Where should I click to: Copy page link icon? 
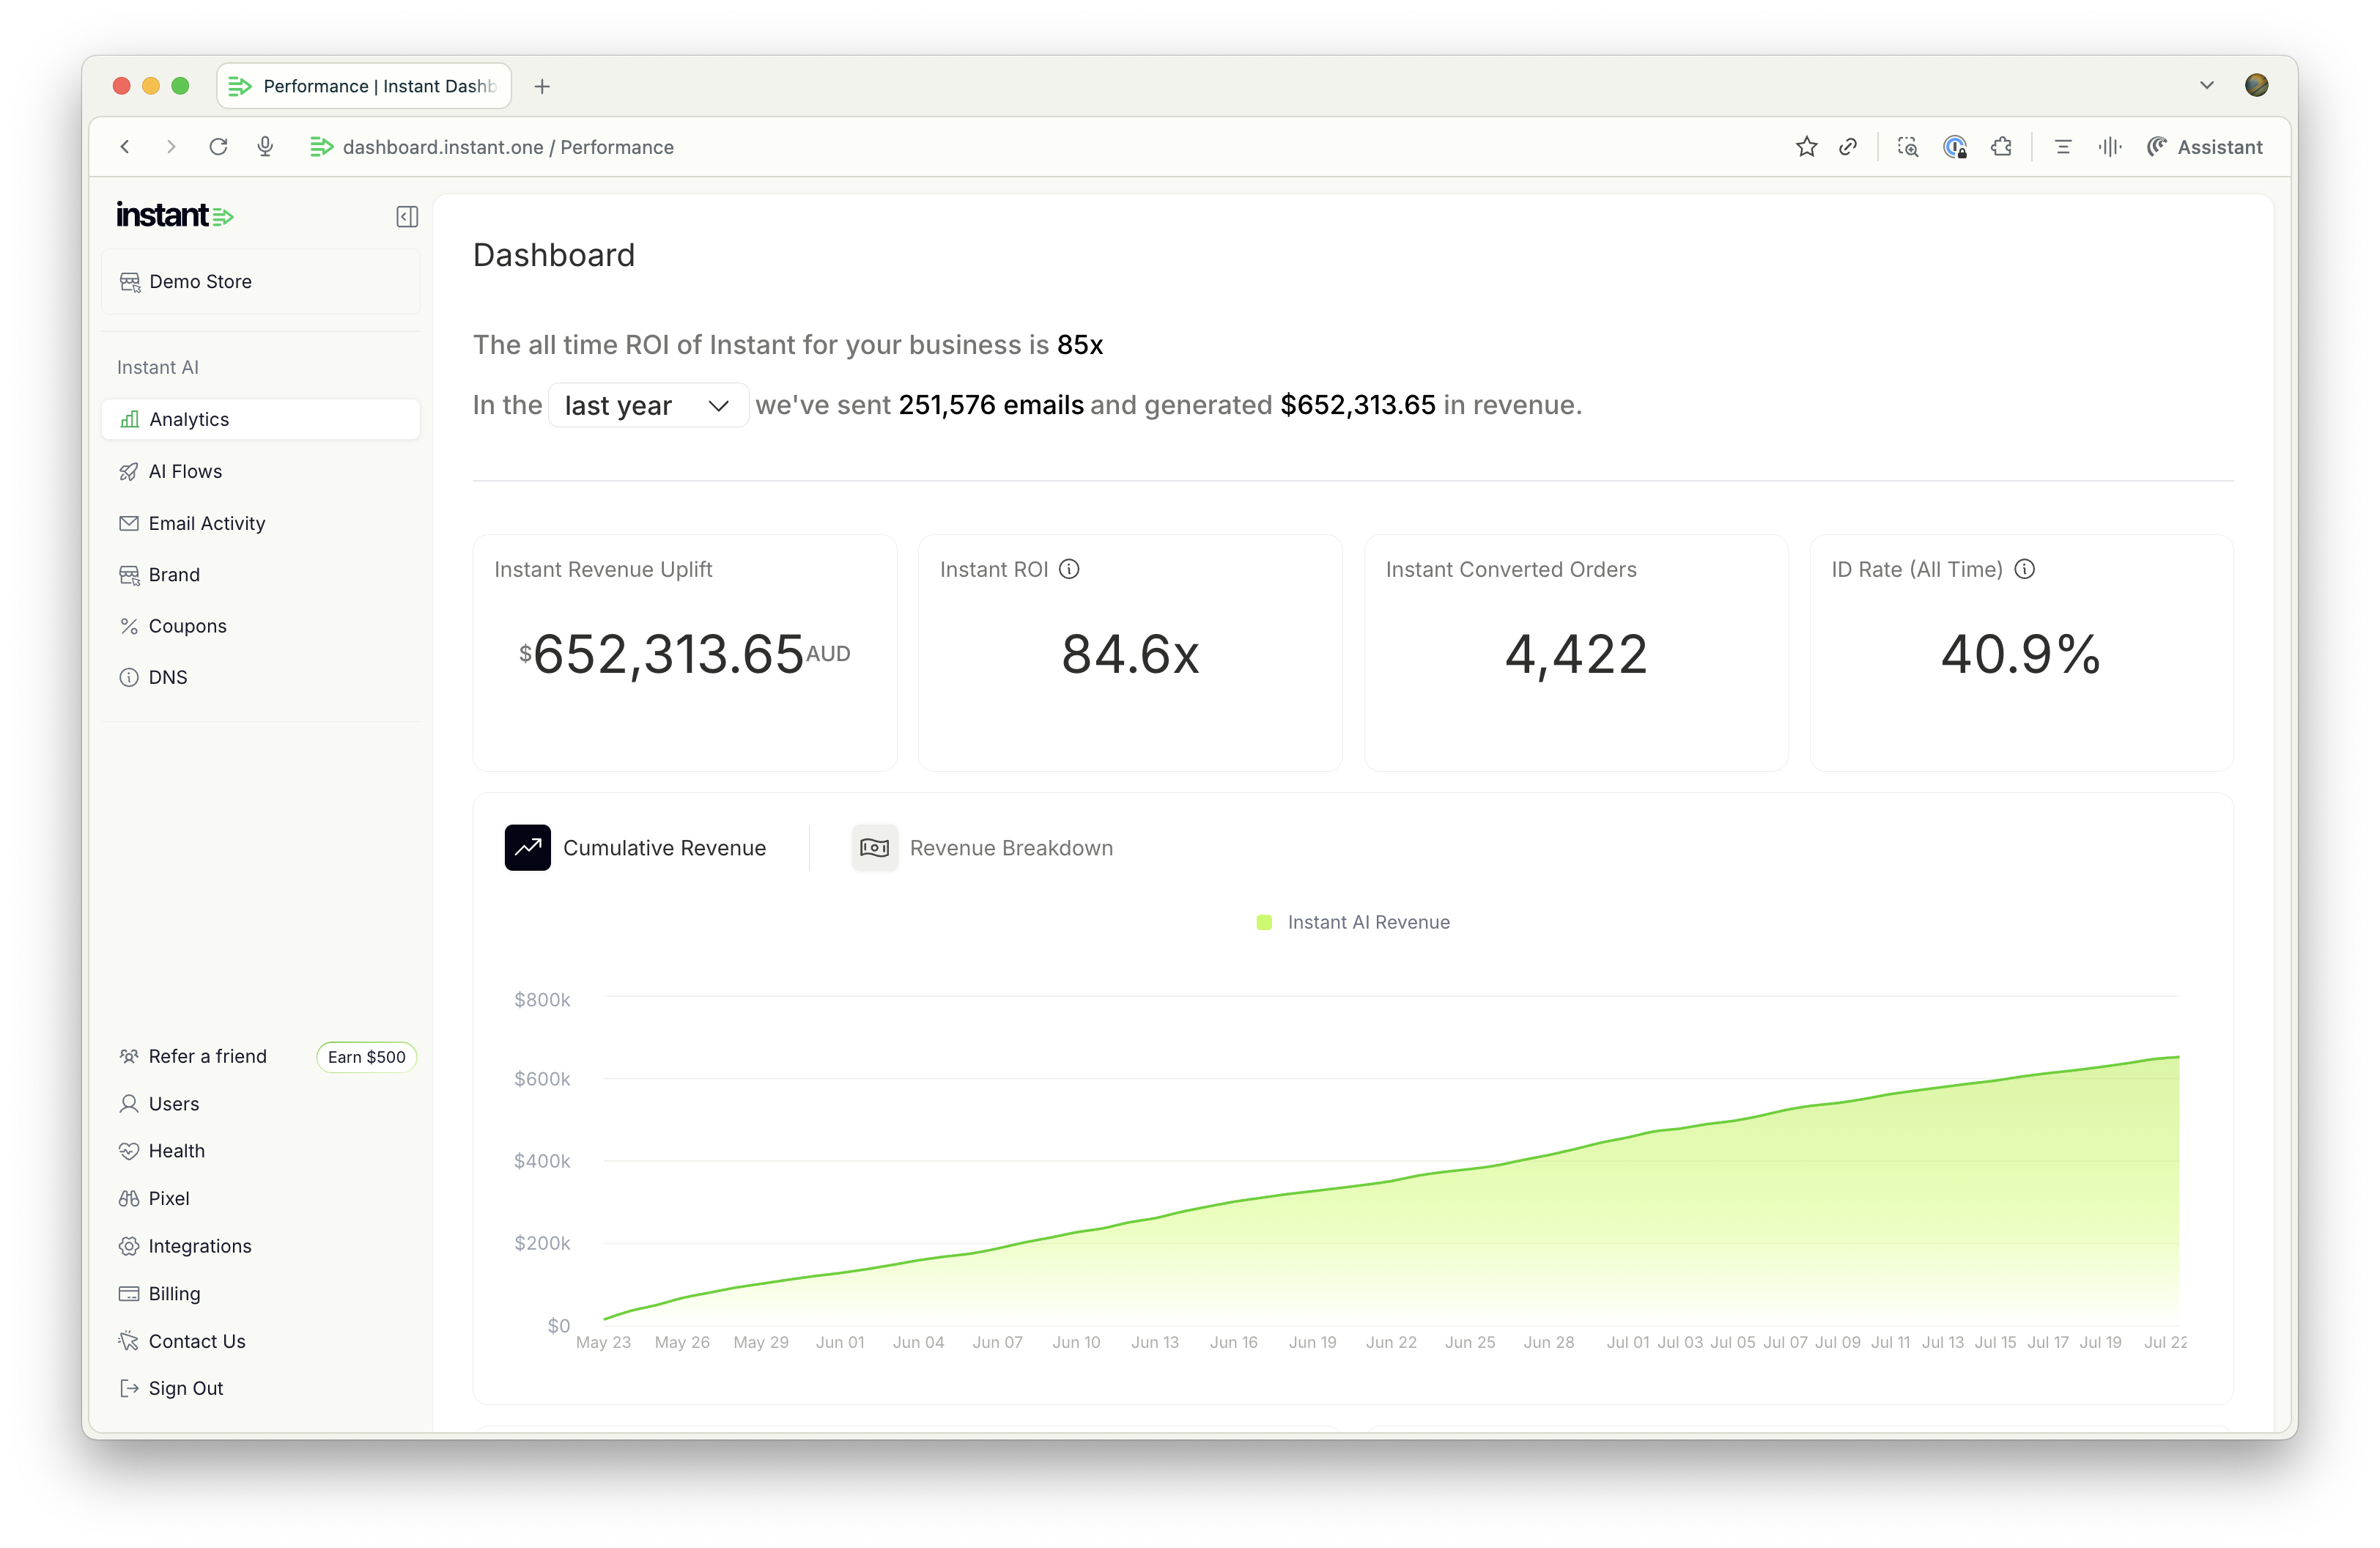click(1848, 147)
